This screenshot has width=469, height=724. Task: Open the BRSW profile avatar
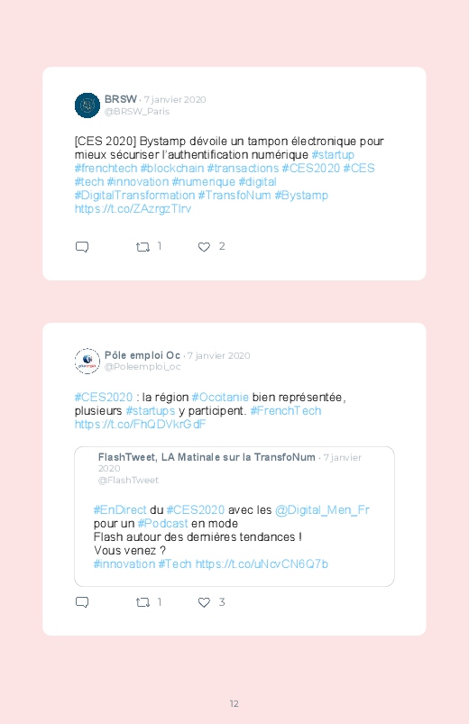[87, 105]
